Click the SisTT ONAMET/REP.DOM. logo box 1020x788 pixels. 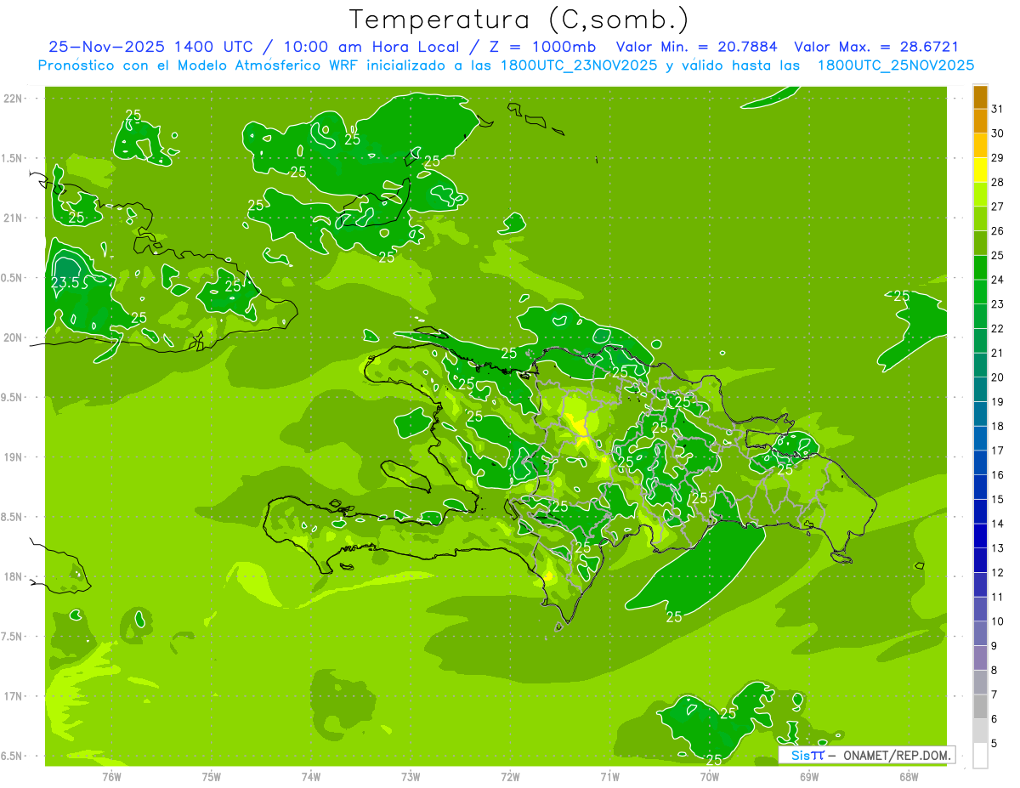[x=866, y=755]
